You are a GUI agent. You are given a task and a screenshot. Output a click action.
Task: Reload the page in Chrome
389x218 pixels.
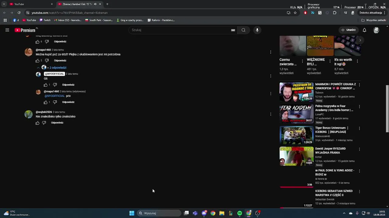[19, 13]
